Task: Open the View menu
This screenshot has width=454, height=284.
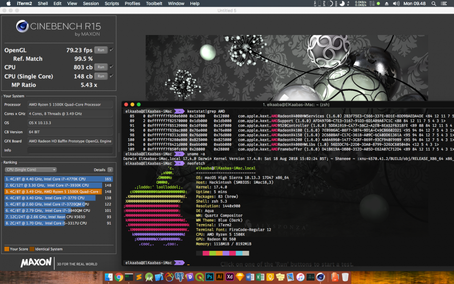Action: (72, 4)
